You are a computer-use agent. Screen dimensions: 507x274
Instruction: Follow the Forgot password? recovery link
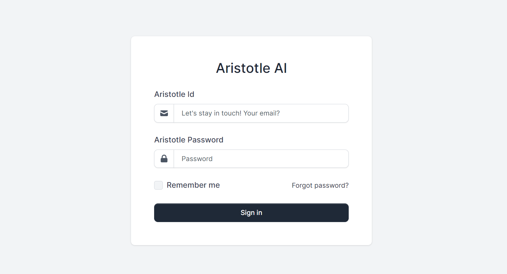coord(320,185)
